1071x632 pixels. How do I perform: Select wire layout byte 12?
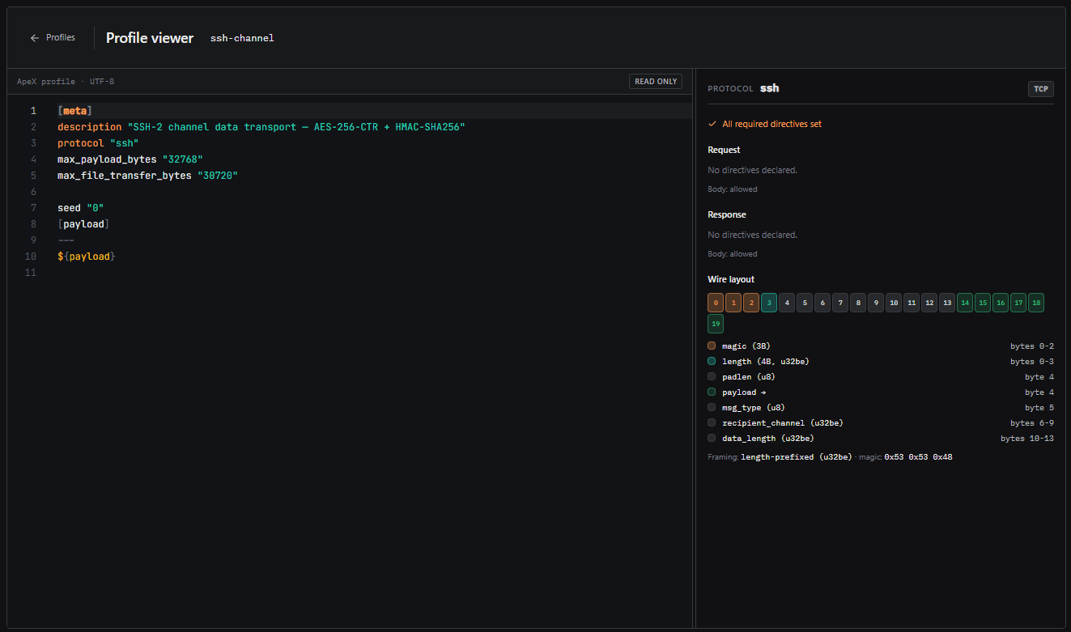tap(929, 303)
